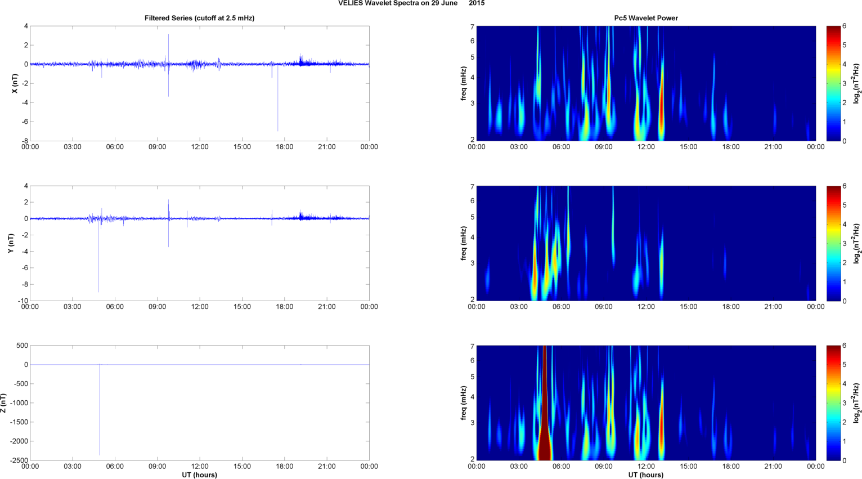Click the log2(nT²/Hz) label beside the top colorbar
862x479 pixels.
pos(856,83)
